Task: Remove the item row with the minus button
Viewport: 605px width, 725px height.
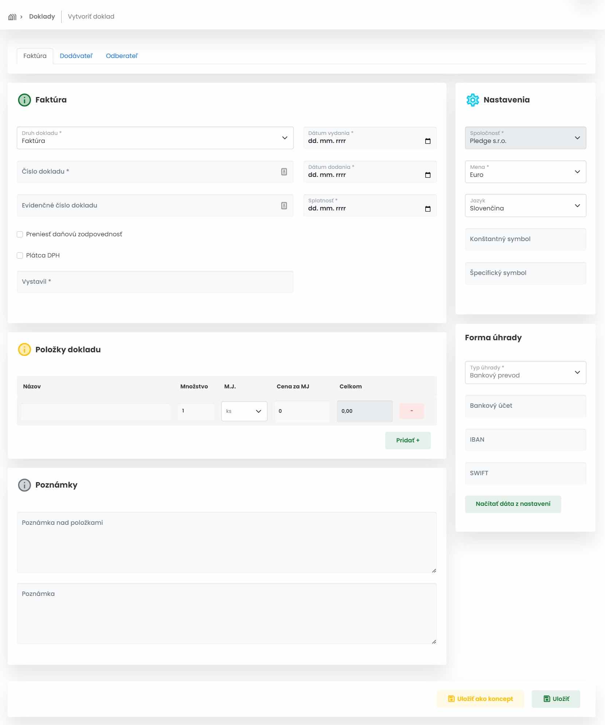Action: coord(412,411)
